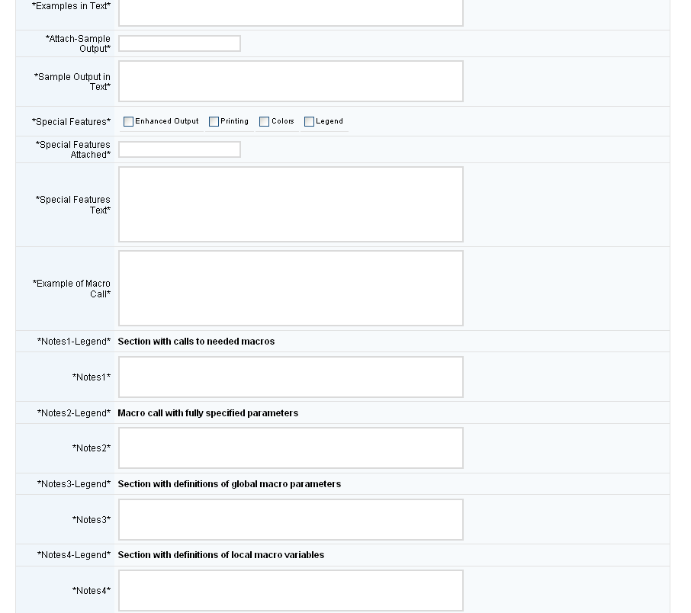The height and width of the screenshot is (613, 691).
Task: Place cursor in Notes2 text box
Action: 291,448
